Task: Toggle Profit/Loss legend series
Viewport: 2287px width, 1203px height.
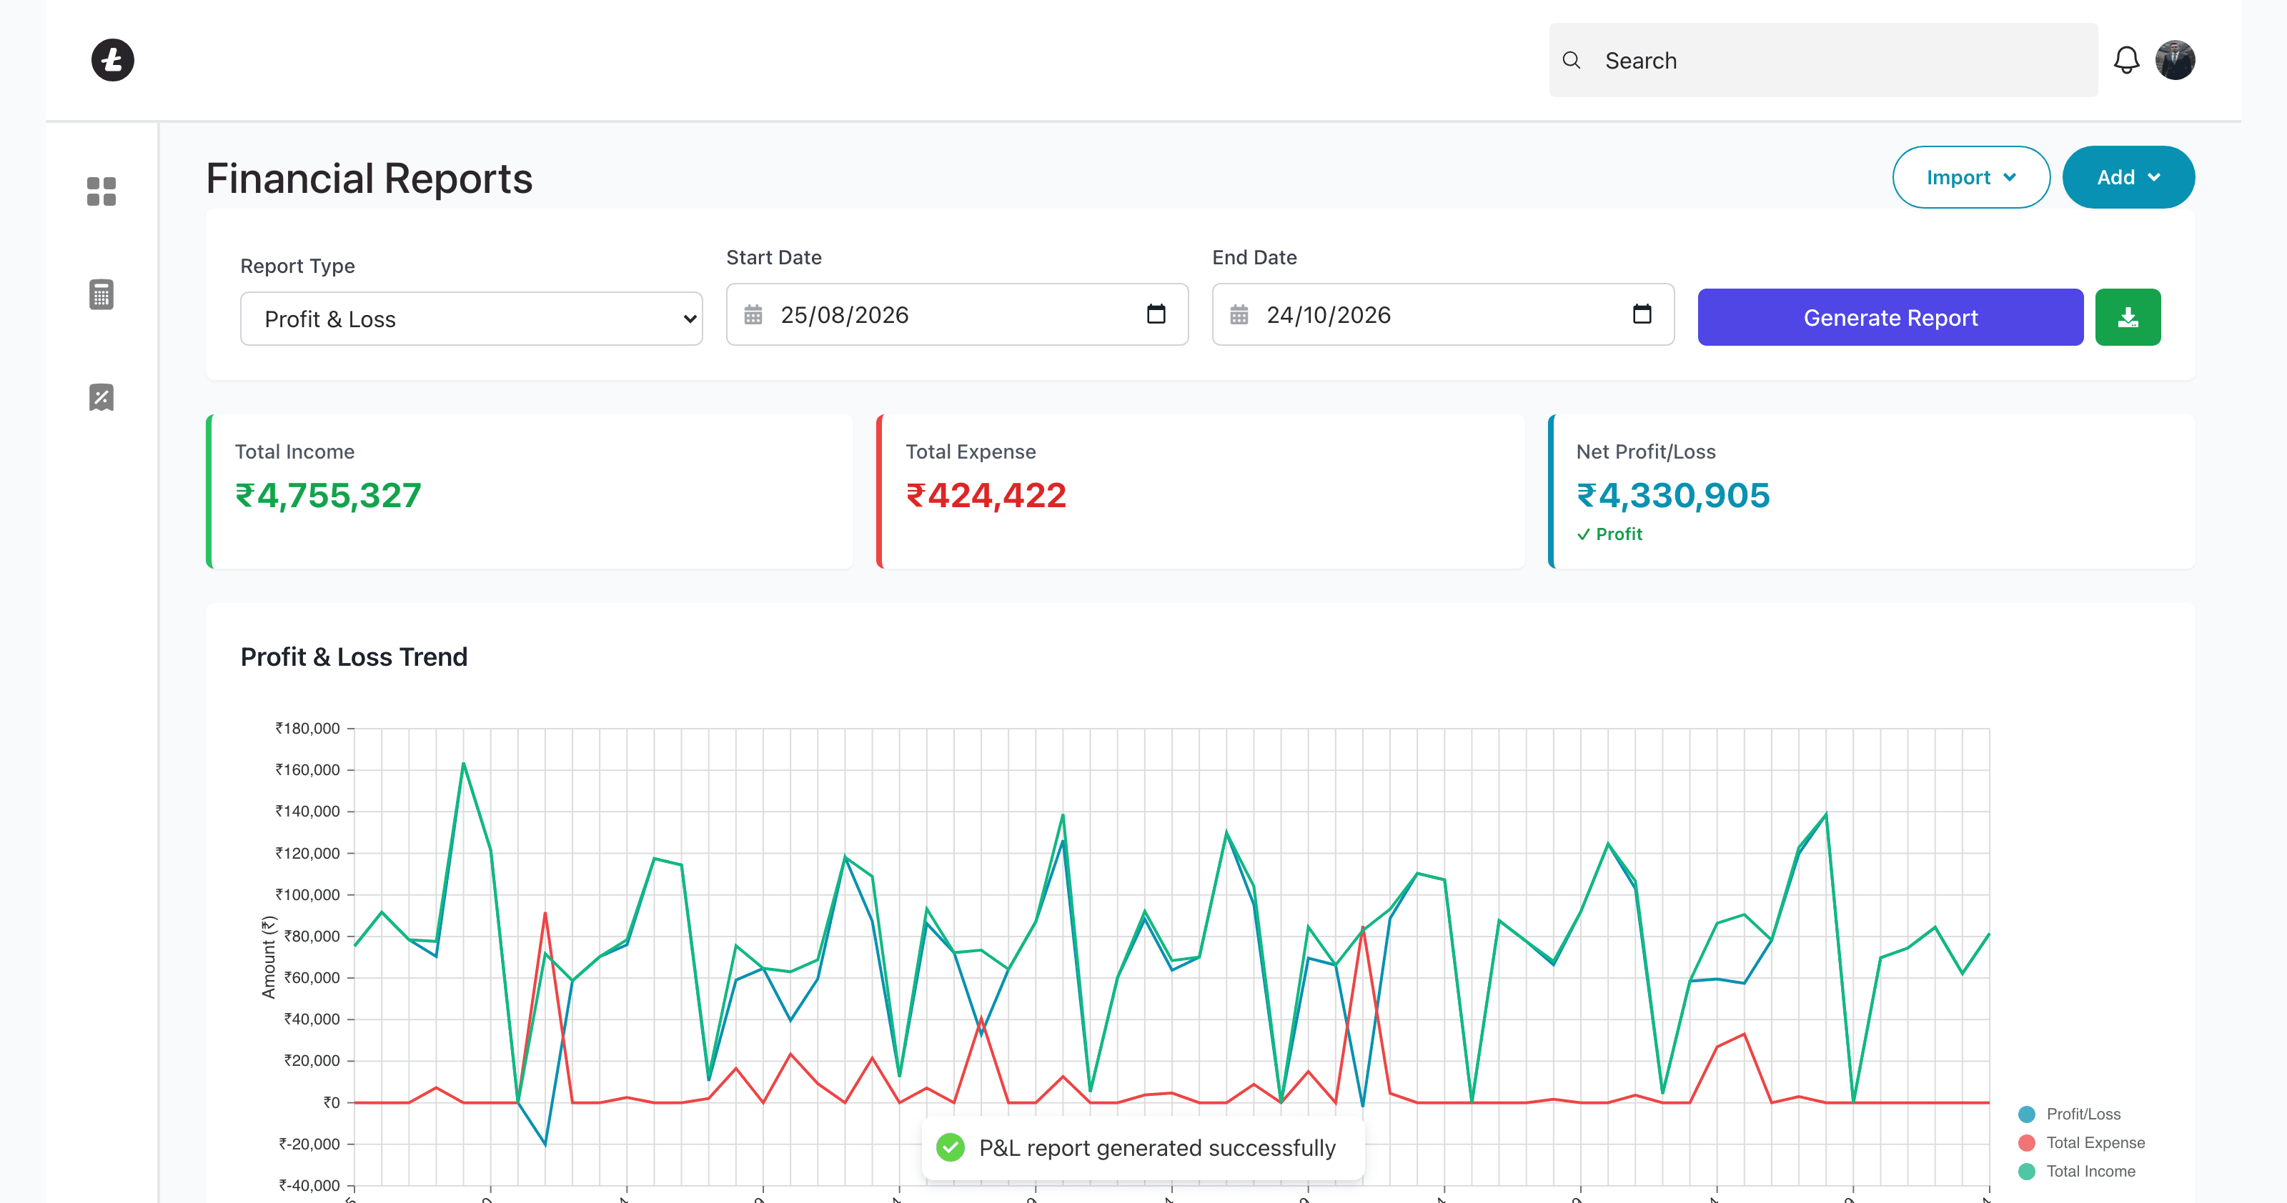Action: pyautogui.click(x=2068, y=1114)
